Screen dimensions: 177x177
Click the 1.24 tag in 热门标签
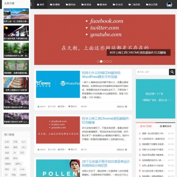click(x=22, y=169)
